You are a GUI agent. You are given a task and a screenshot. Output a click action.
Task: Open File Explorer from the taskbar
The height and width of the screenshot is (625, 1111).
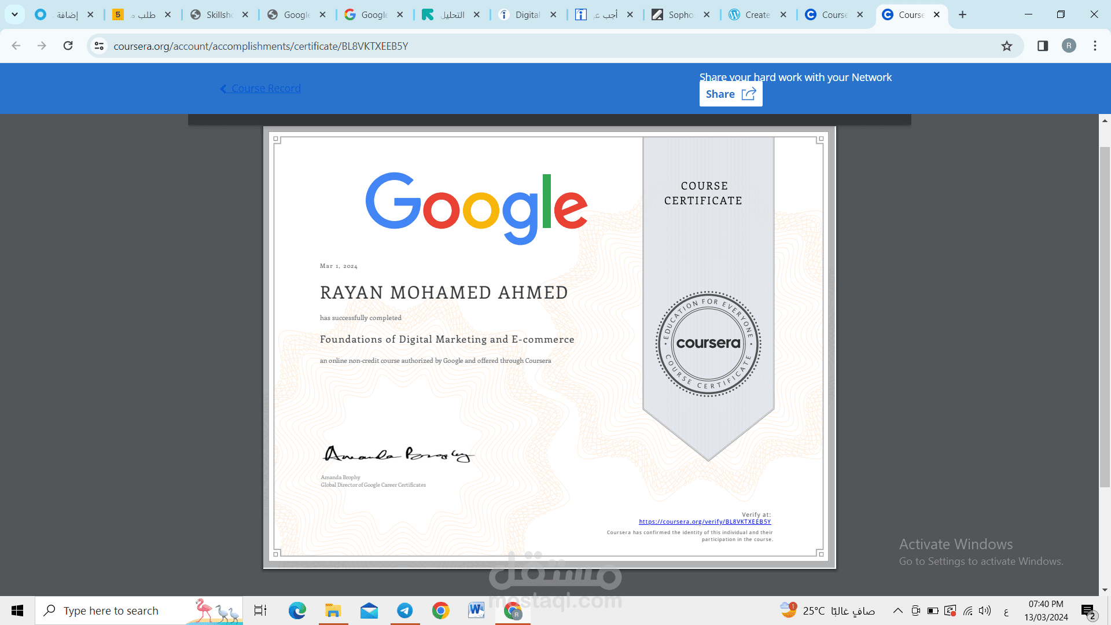click(x=333, y=611)
